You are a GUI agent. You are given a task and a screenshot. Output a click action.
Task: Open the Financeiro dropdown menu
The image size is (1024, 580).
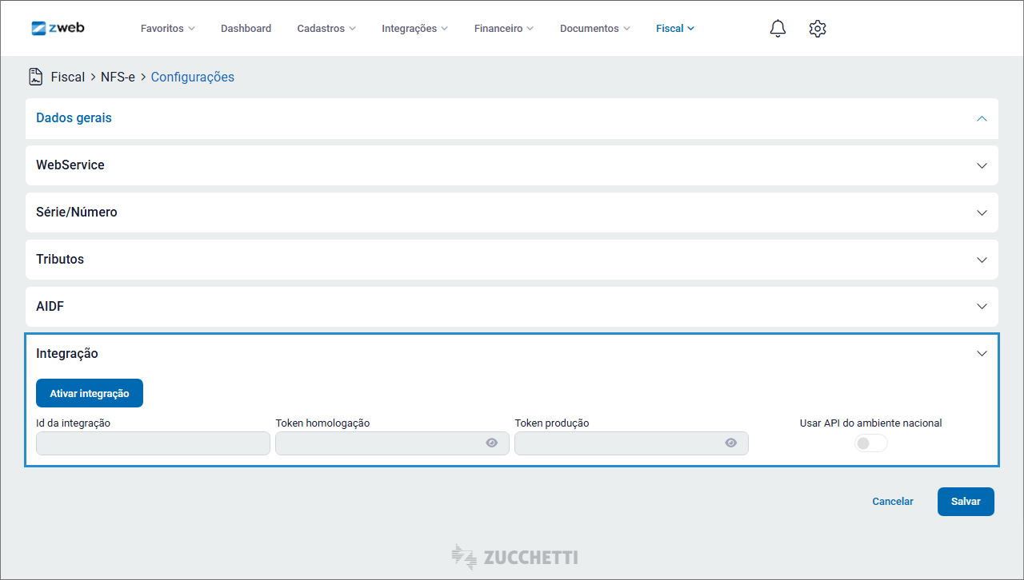coord(503,29)
